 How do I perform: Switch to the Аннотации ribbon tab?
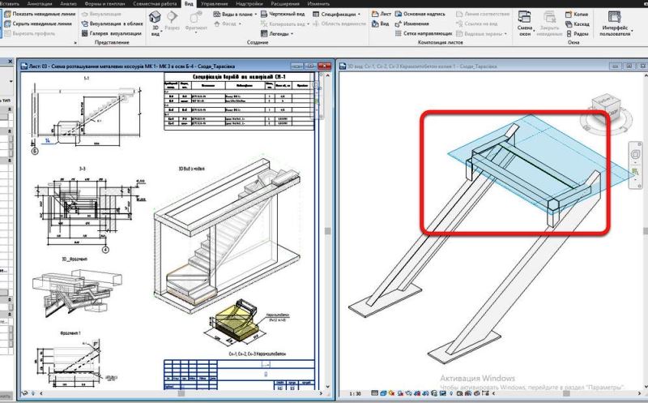pyautogui.click(x=40, y=4)
